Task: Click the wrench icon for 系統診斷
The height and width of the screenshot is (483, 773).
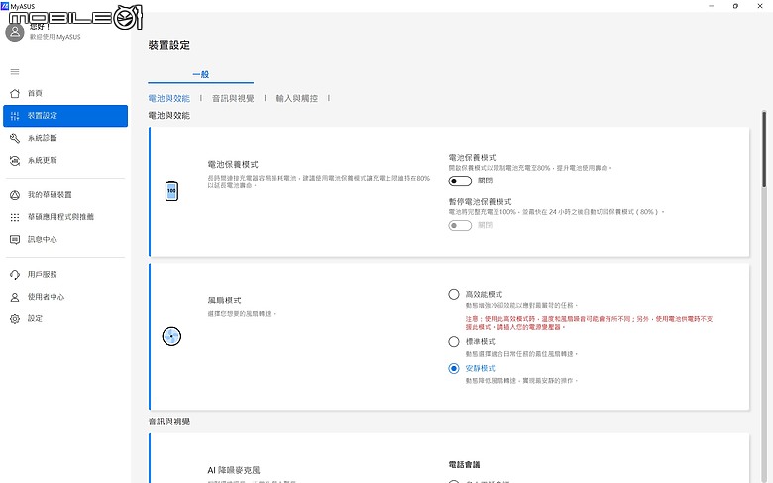Action: click(x=15, y=138)
